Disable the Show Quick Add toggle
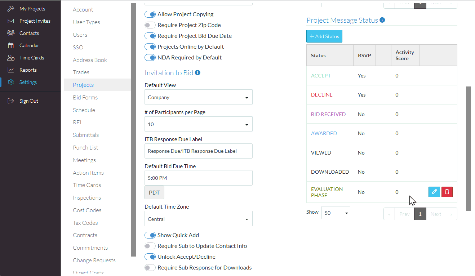 click(150, 235)
